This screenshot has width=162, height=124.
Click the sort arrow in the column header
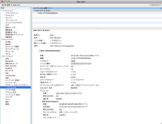[161, 8]
